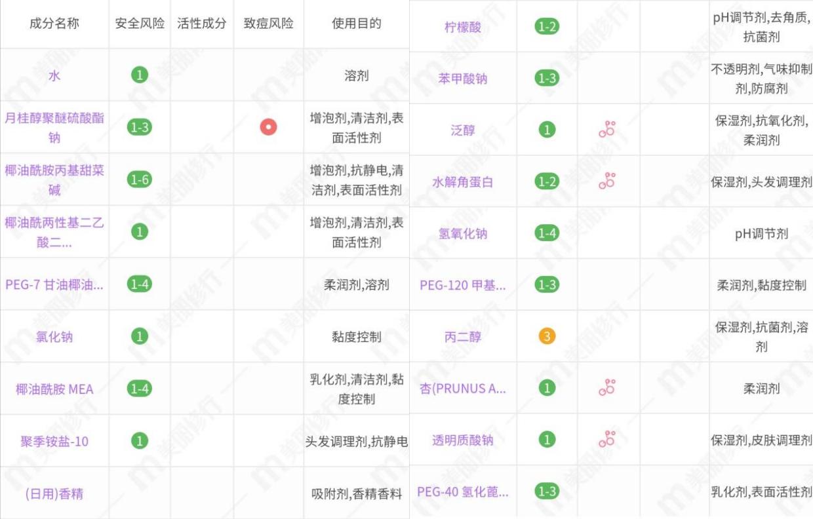
Task: Click the 1-6 safety badge
Action: point(139,179)
